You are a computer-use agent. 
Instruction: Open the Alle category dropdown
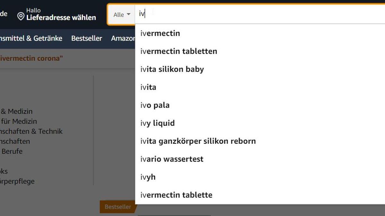[x=122, y=15]
